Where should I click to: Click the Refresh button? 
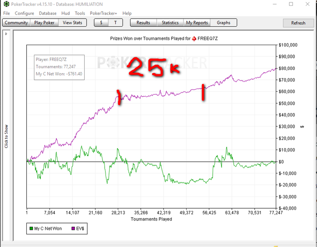pyautogui.click(x=298, y=23)
